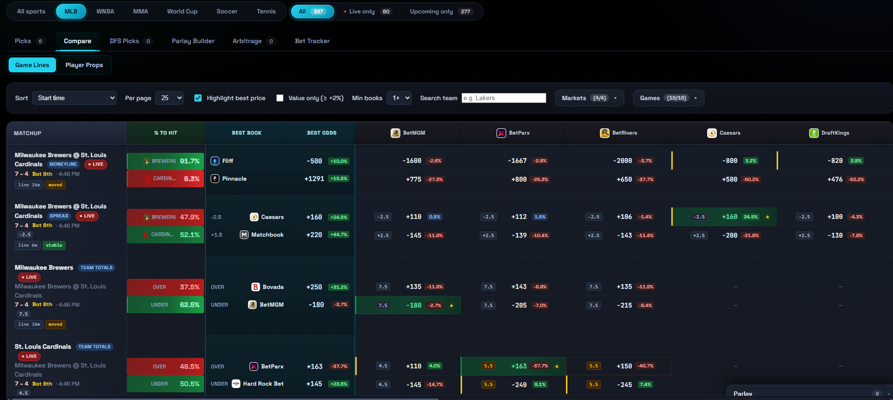Click Brewers team totals OVER 37.5% bar

[166, 287]
